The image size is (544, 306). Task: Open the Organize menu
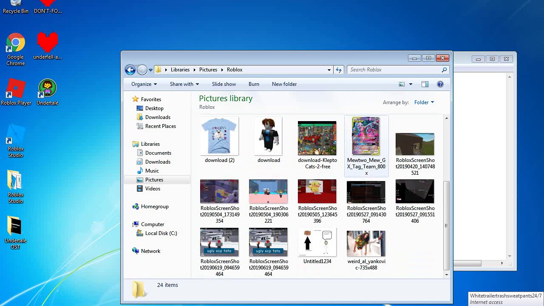(144, 84)
